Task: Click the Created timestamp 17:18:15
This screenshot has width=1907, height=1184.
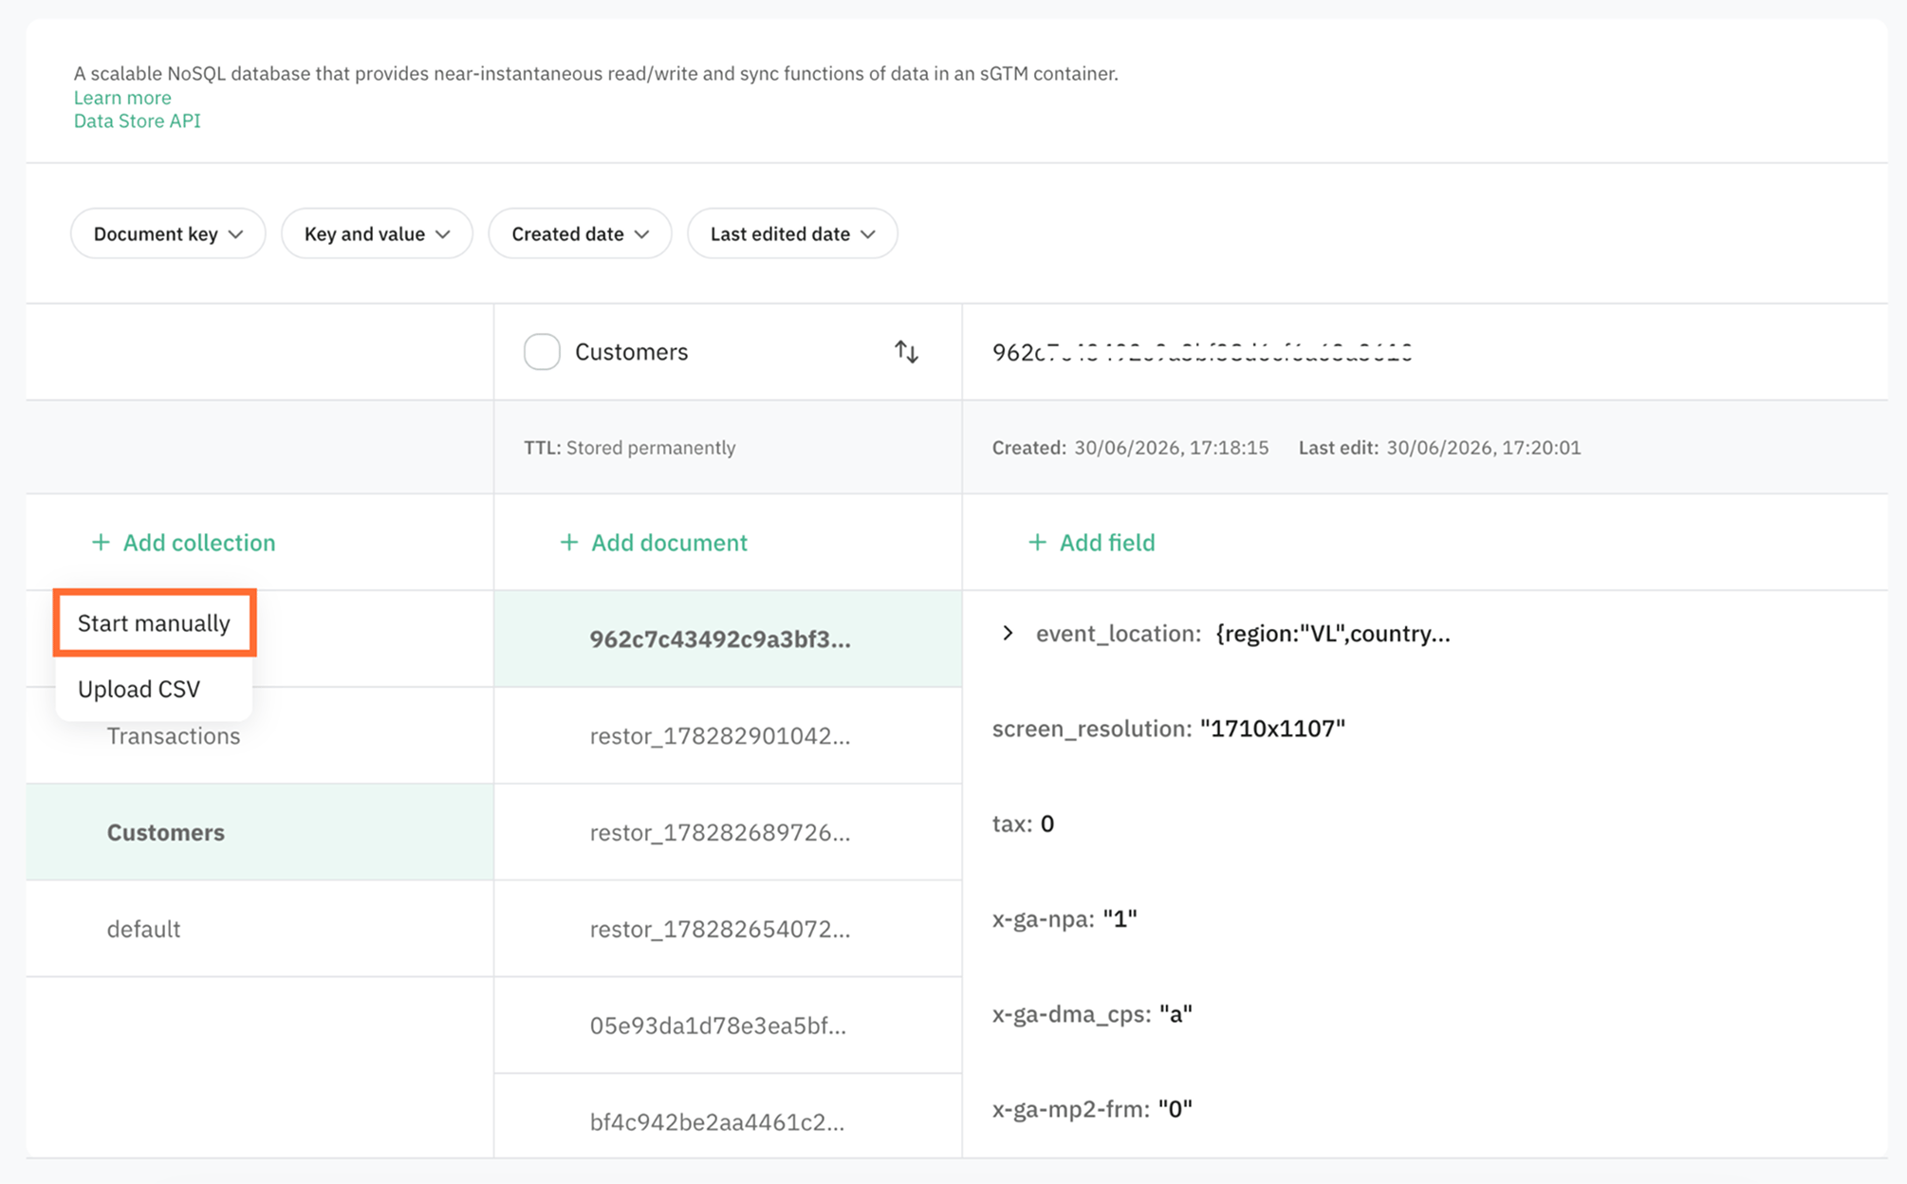Action: [1171, 448]
